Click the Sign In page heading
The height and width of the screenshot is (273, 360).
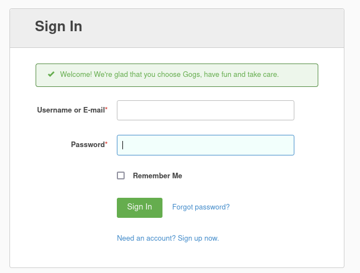tap(58, 26)
